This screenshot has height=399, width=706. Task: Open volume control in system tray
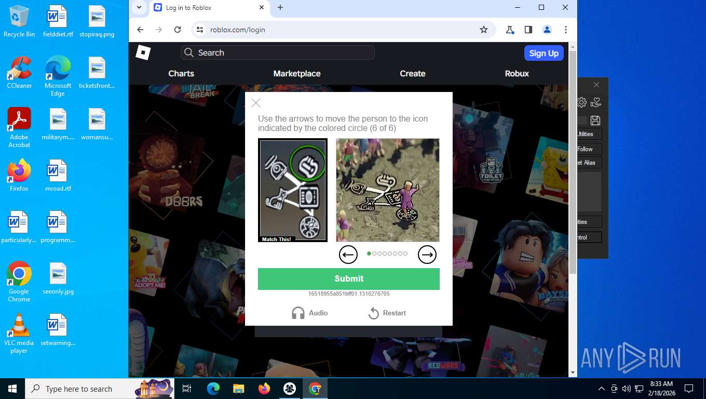pyautogui.click(x=627, y=389)
